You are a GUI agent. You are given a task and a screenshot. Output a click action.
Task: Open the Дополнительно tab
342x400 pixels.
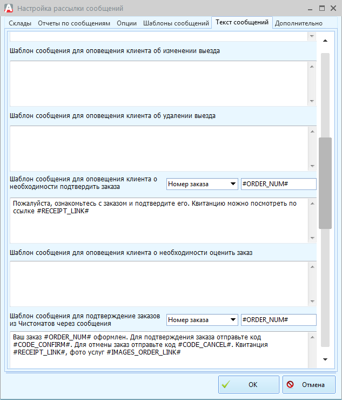(x=298, y=23)
